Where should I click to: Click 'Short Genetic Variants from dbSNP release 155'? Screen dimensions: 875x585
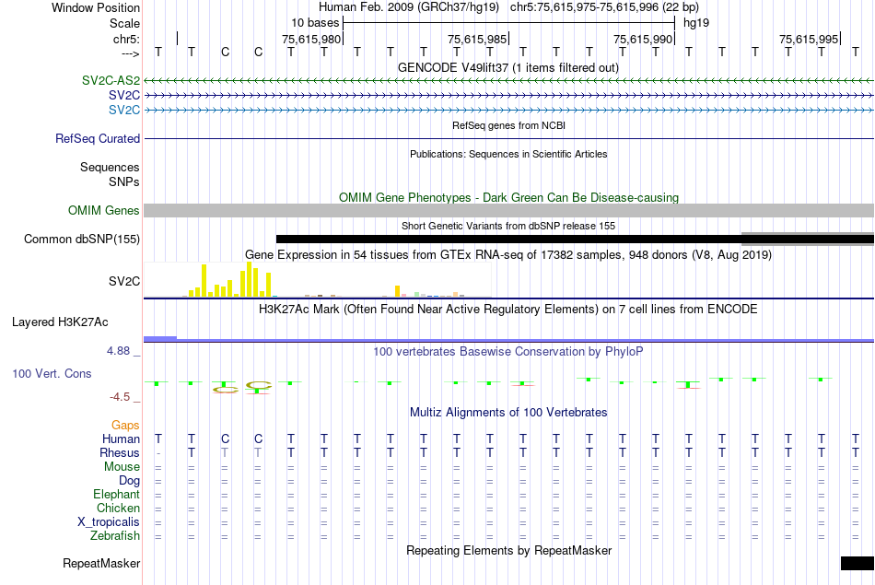pos(508,226)
